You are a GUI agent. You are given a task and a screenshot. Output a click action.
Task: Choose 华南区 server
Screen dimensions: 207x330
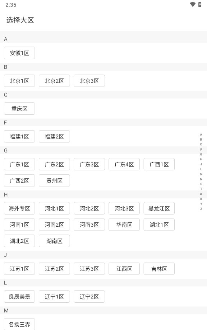click(124, 225)
